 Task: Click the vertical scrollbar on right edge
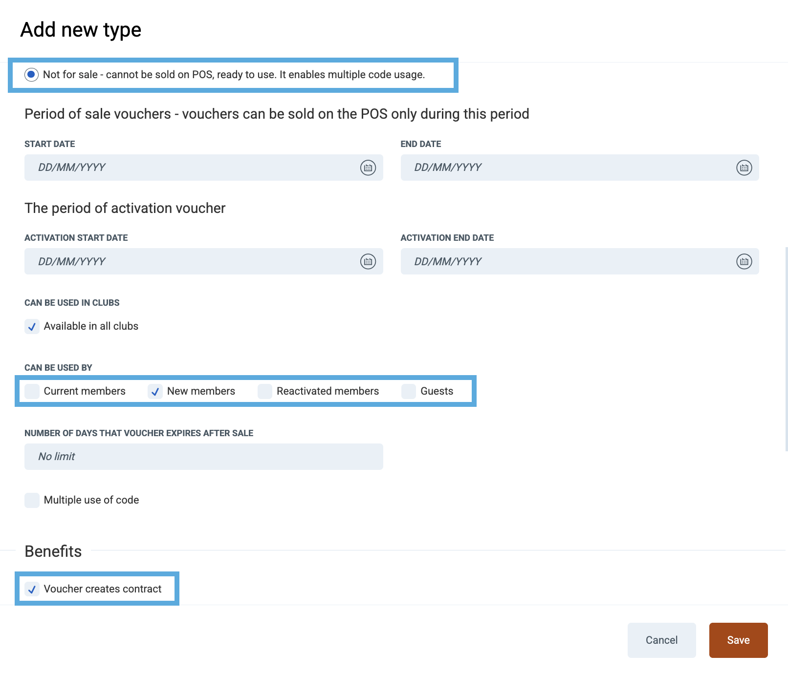click(x=786, y=349)
